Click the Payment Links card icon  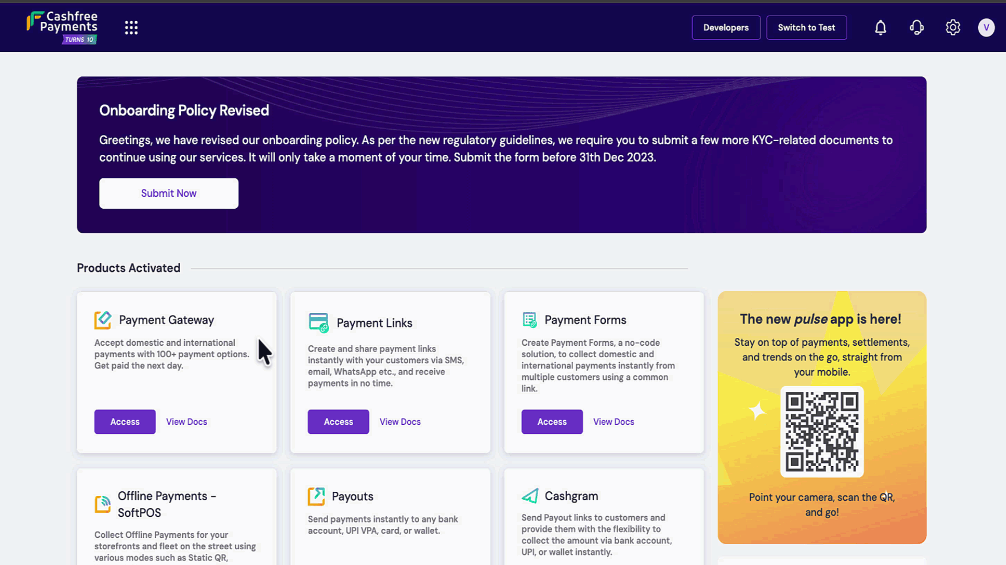point(318,323)
